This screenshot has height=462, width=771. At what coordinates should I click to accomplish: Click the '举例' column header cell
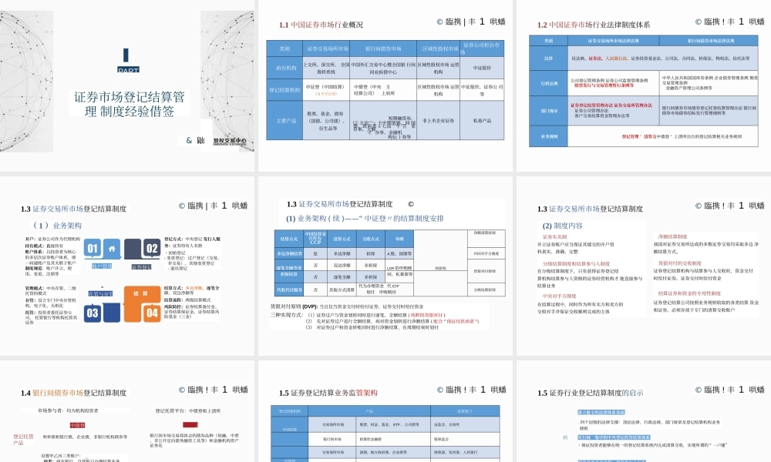click(x=399, y=239)
